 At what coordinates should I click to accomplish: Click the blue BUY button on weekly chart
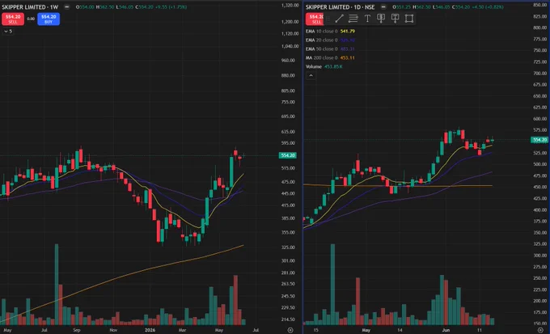[x=49, y=19]
